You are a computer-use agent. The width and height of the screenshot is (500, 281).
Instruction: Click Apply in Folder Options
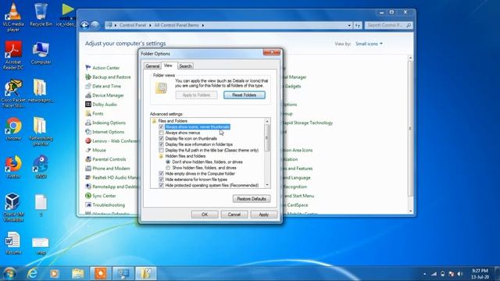coord(264,215)
